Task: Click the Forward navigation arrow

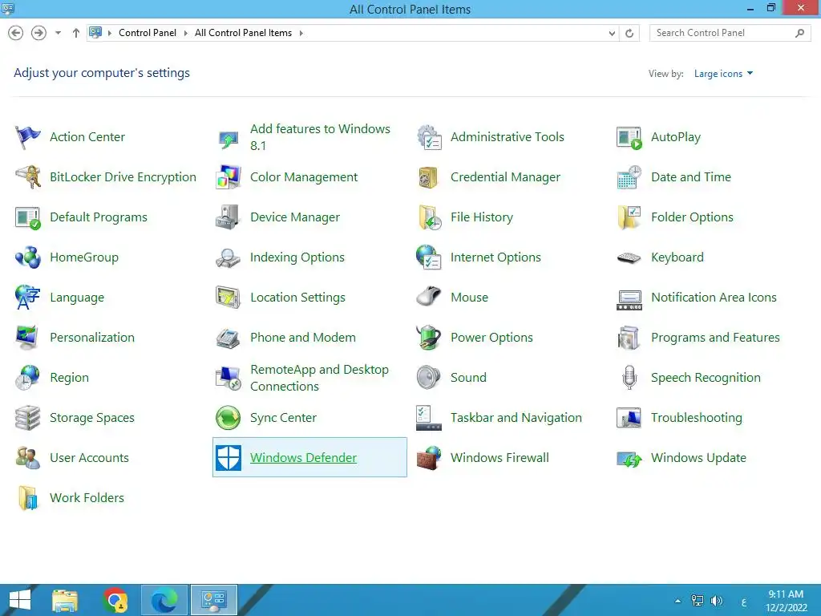Action: [38, 33]
